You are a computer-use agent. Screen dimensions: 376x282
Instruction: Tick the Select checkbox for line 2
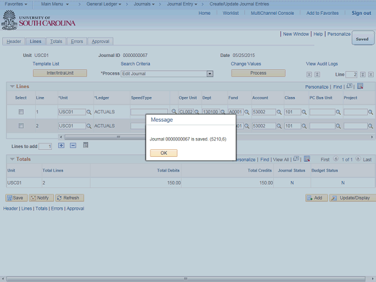[21, 126]
